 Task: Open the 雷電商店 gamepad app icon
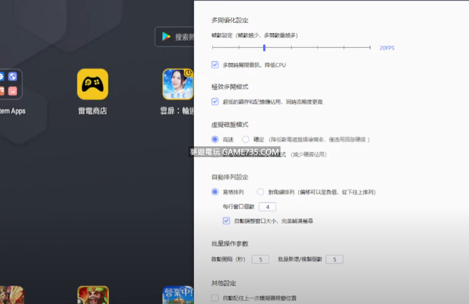coord(93,84)
